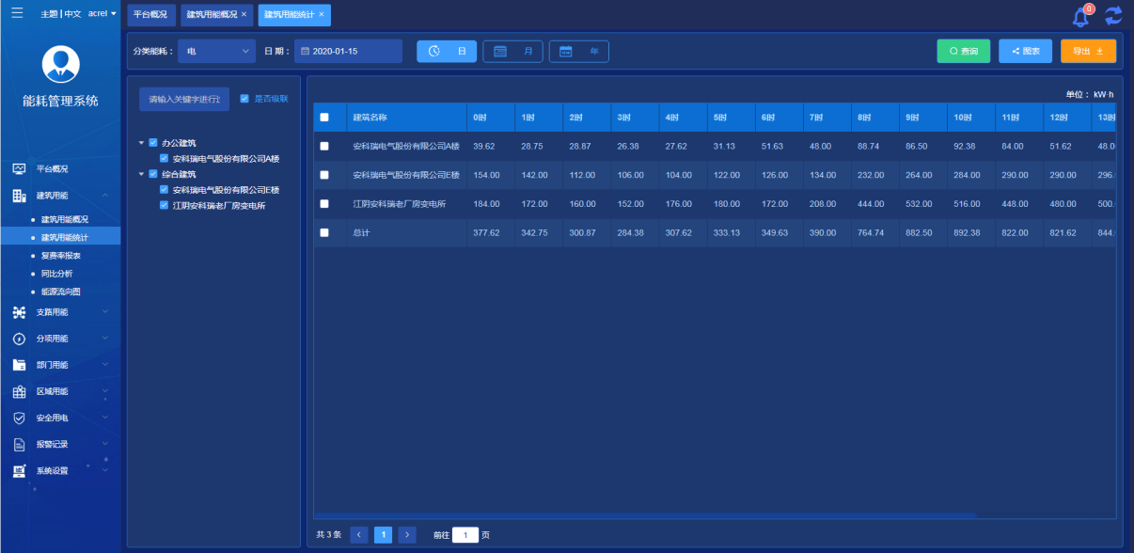Uncheck 江阴安科瑞老厂房变电所 in tree

point(164,205)
